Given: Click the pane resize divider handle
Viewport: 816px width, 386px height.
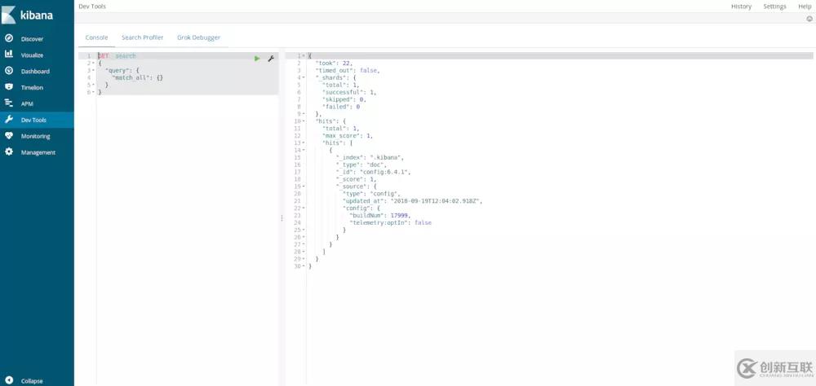Looking at the screenshot, I should coord(282,218).
